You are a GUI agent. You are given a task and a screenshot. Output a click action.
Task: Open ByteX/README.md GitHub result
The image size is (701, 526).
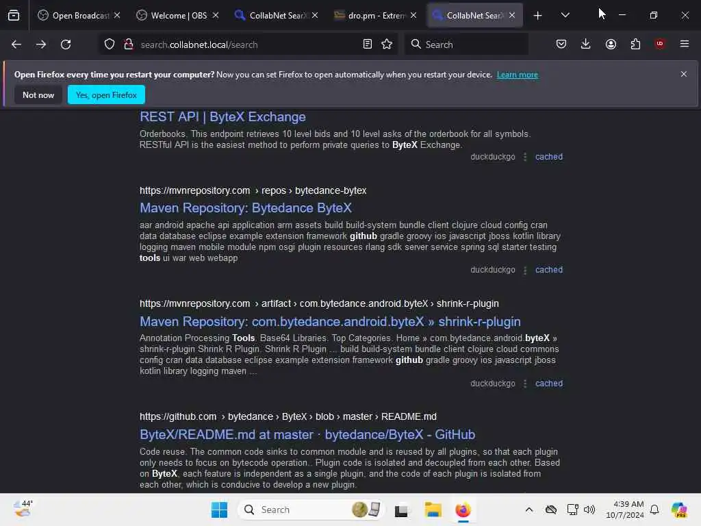coord(307,435)
